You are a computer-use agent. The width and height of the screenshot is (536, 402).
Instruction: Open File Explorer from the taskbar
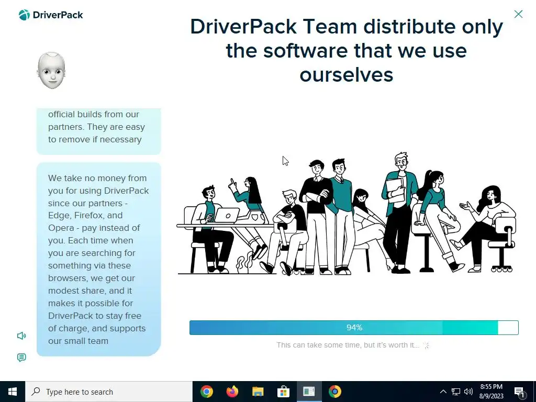258,392
